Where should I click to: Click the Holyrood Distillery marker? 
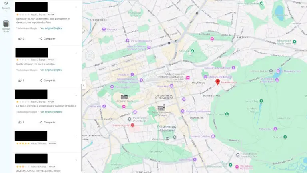[x=213, y=136]
